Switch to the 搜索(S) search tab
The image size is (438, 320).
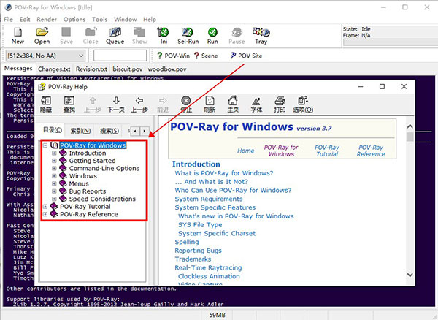point(109,131)
